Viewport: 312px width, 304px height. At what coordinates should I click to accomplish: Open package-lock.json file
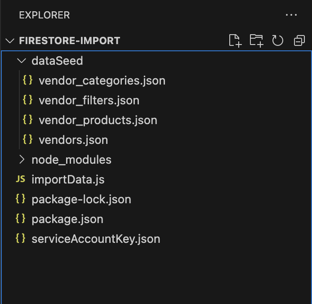[81, 199]
